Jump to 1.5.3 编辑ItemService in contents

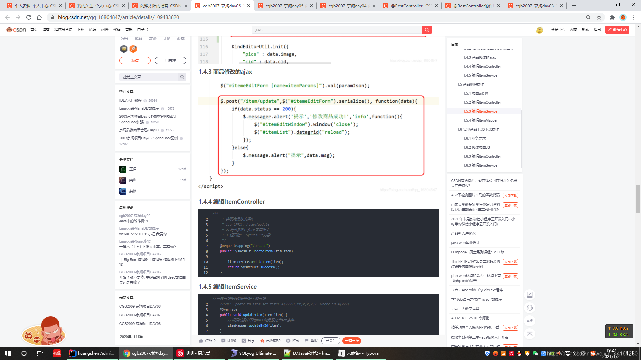(x=480, y=111)
